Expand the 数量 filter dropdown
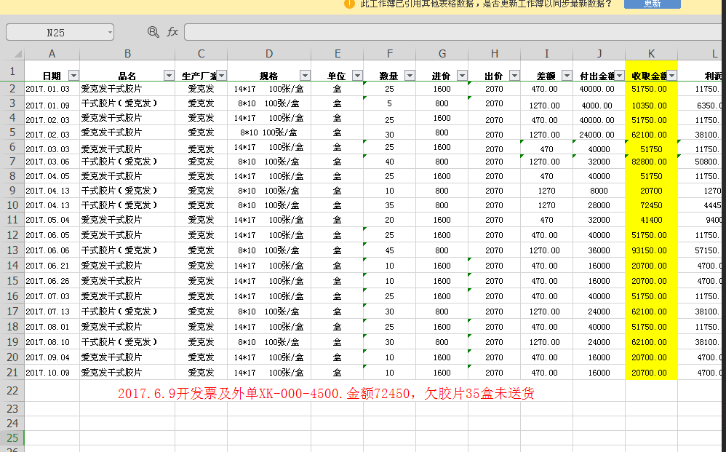The width and height of the screenshot is (726, 452). pos(410,76)
